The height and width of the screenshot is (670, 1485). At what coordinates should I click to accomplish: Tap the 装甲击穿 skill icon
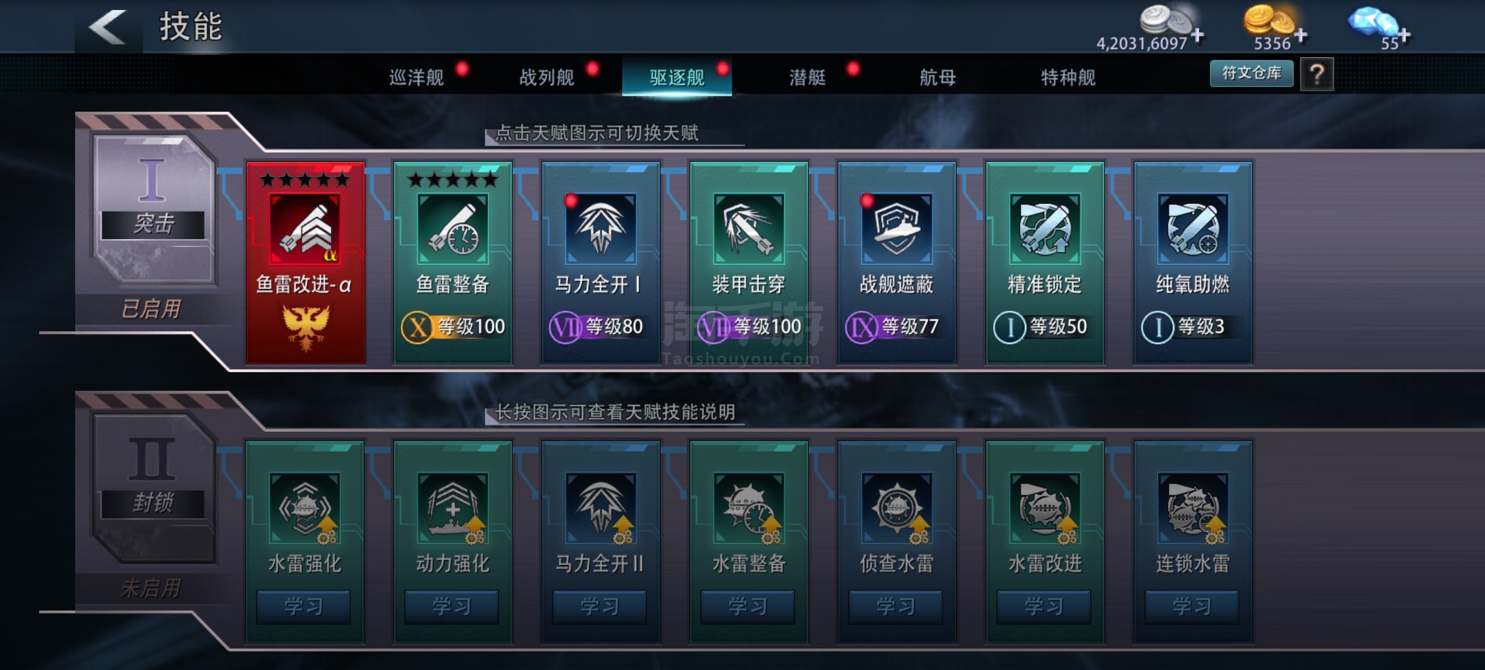click(749, 229)
